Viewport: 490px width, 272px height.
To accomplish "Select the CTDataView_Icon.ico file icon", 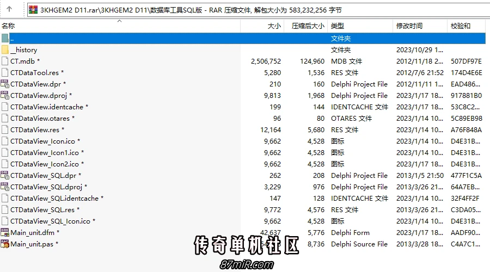I will (5, 141).
